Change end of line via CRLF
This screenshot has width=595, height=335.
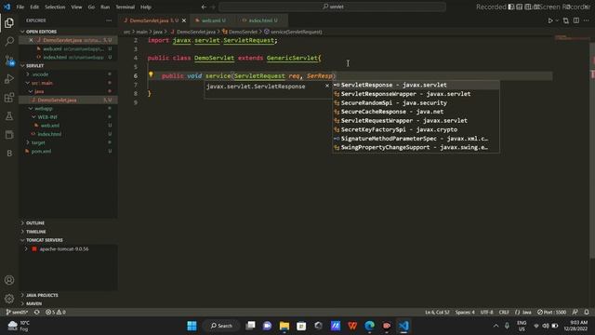(504, 313)
